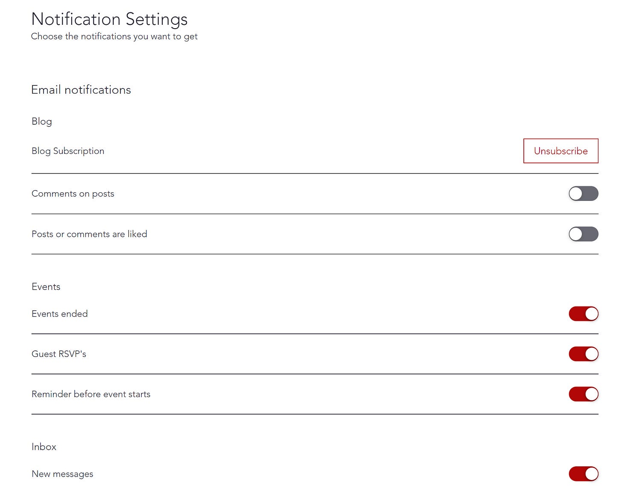Click the Email notifications section title

click(x=81, y=90)
